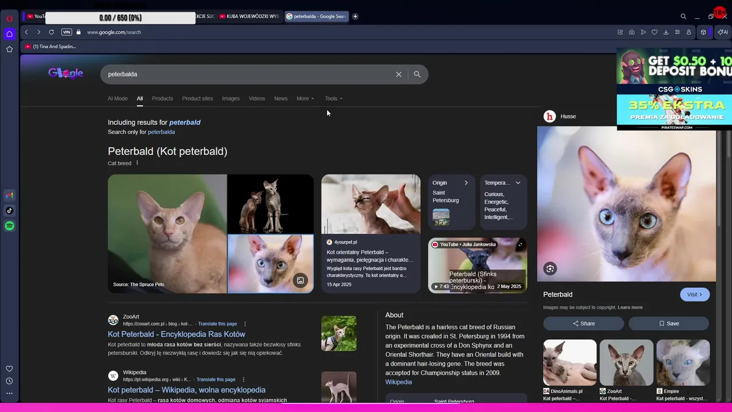732x412 pixels.
Task: Open Kot Peterbald - Encyklopedia Ras Kotów
Action: coord(177,334)
